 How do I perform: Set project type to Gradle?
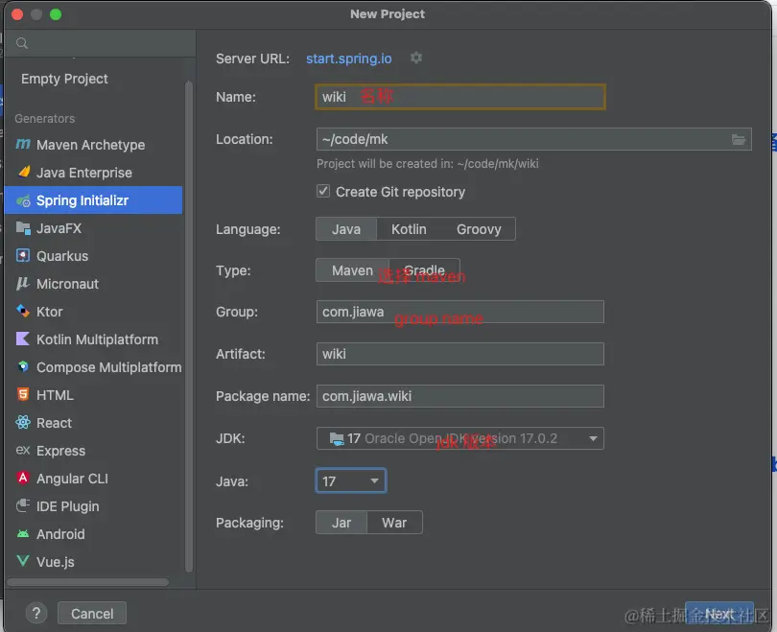[425, 270]
